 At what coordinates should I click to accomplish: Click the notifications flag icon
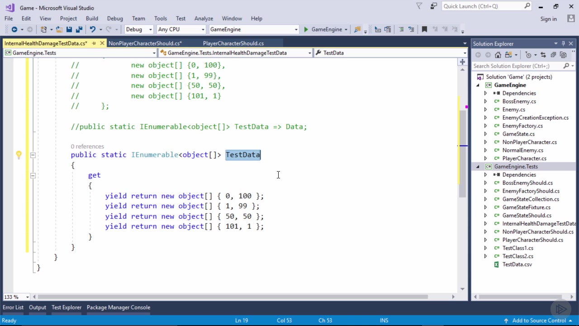(x=419, y=6)
